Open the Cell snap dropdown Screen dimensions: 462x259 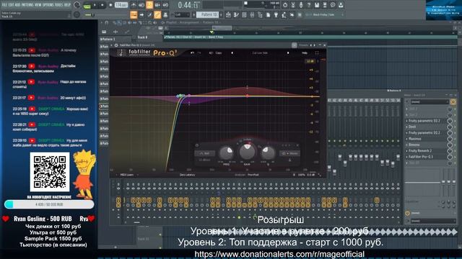tap(182, 14)
